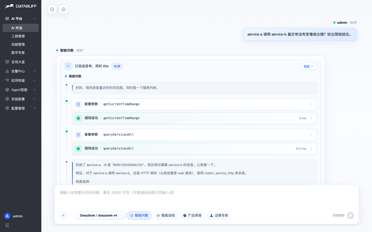372x232 pixels.
Task: Click document icon on 查看参数 getCurrentTimeRange row
Action: click(x=78, y=104)
